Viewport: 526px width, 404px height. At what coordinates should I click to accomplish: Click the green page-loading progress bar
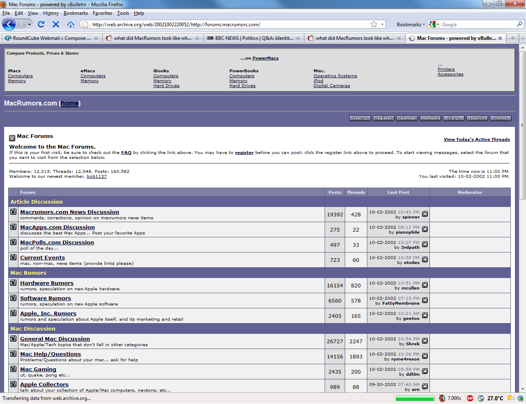pos(415,398)
